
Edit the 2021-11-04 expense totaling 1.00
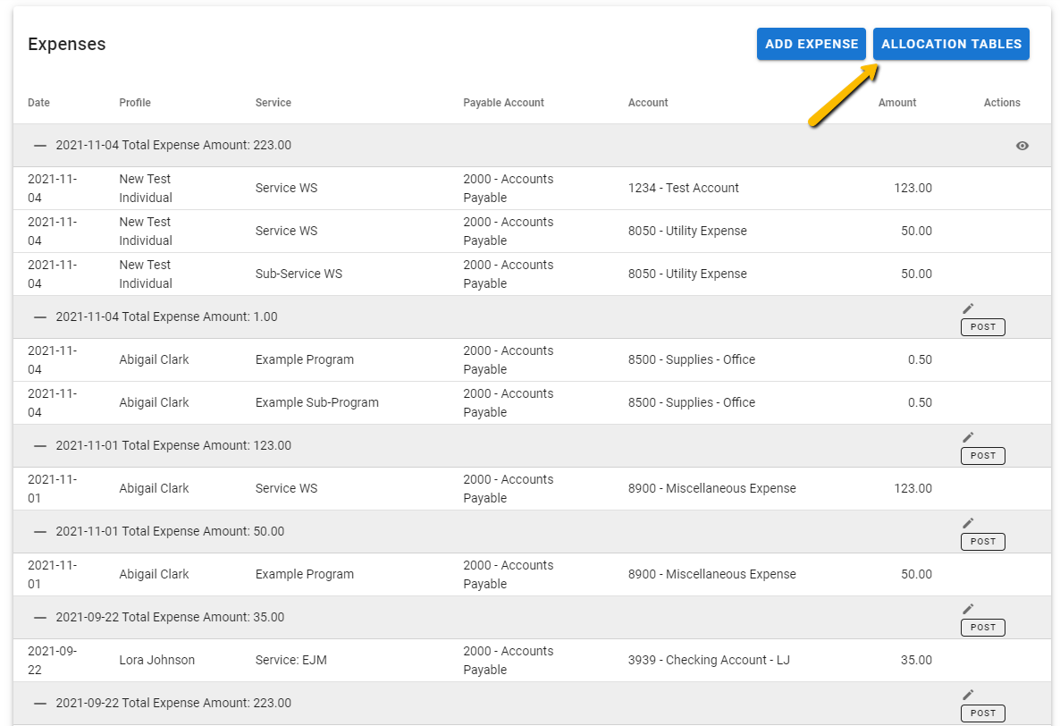click(x=968, y=308)
